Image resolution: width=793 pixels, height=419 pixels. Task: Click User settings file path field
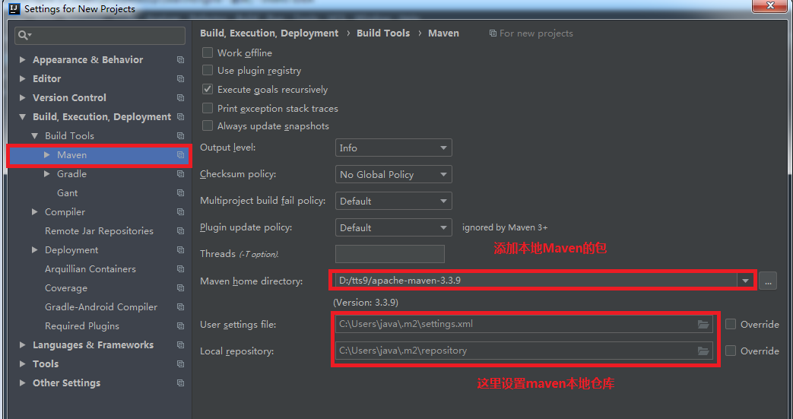[x=524, y=325]
